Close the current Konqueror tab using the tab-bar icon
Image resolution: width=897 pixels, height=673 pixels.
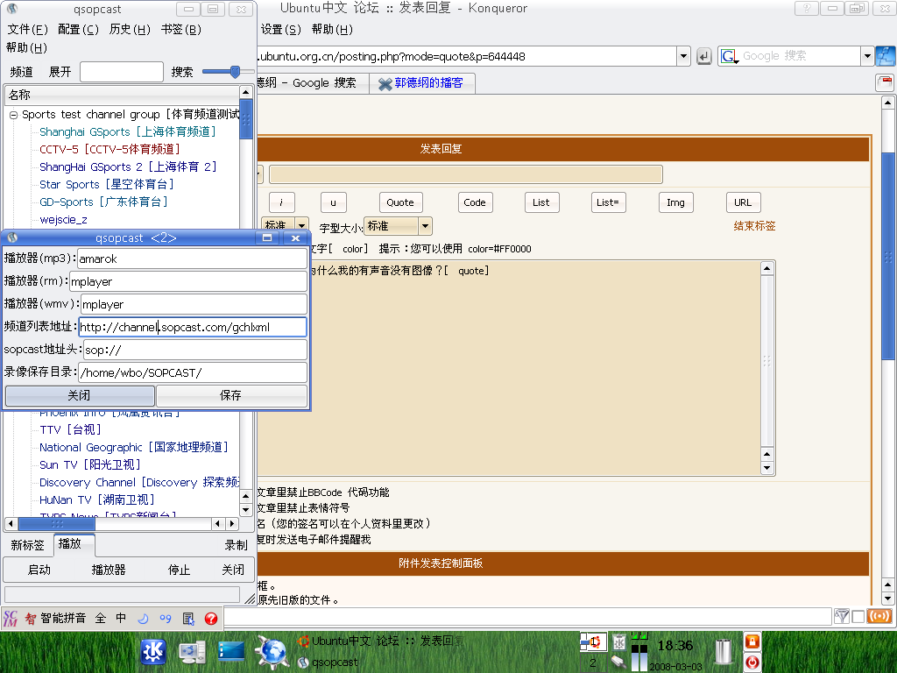886,82
